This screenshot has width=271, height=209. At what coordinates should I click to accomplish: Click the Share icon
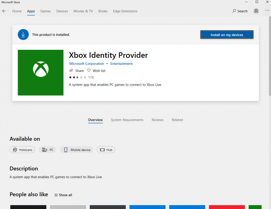coord(71,70)
